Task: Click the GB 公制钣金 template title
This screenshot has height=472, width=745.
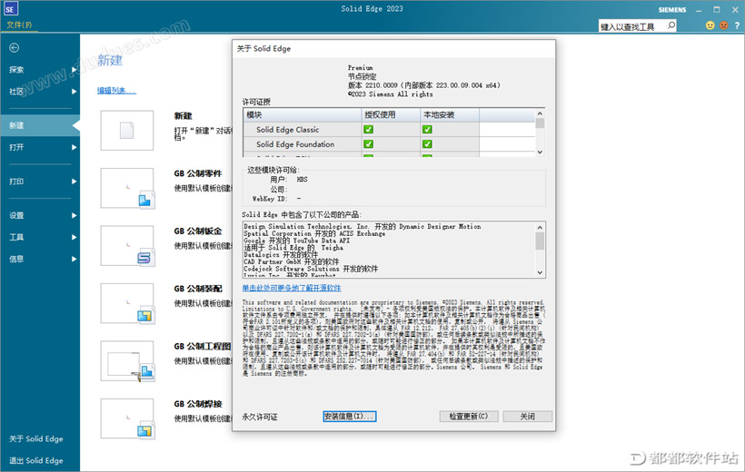Action: click(198, 231)
